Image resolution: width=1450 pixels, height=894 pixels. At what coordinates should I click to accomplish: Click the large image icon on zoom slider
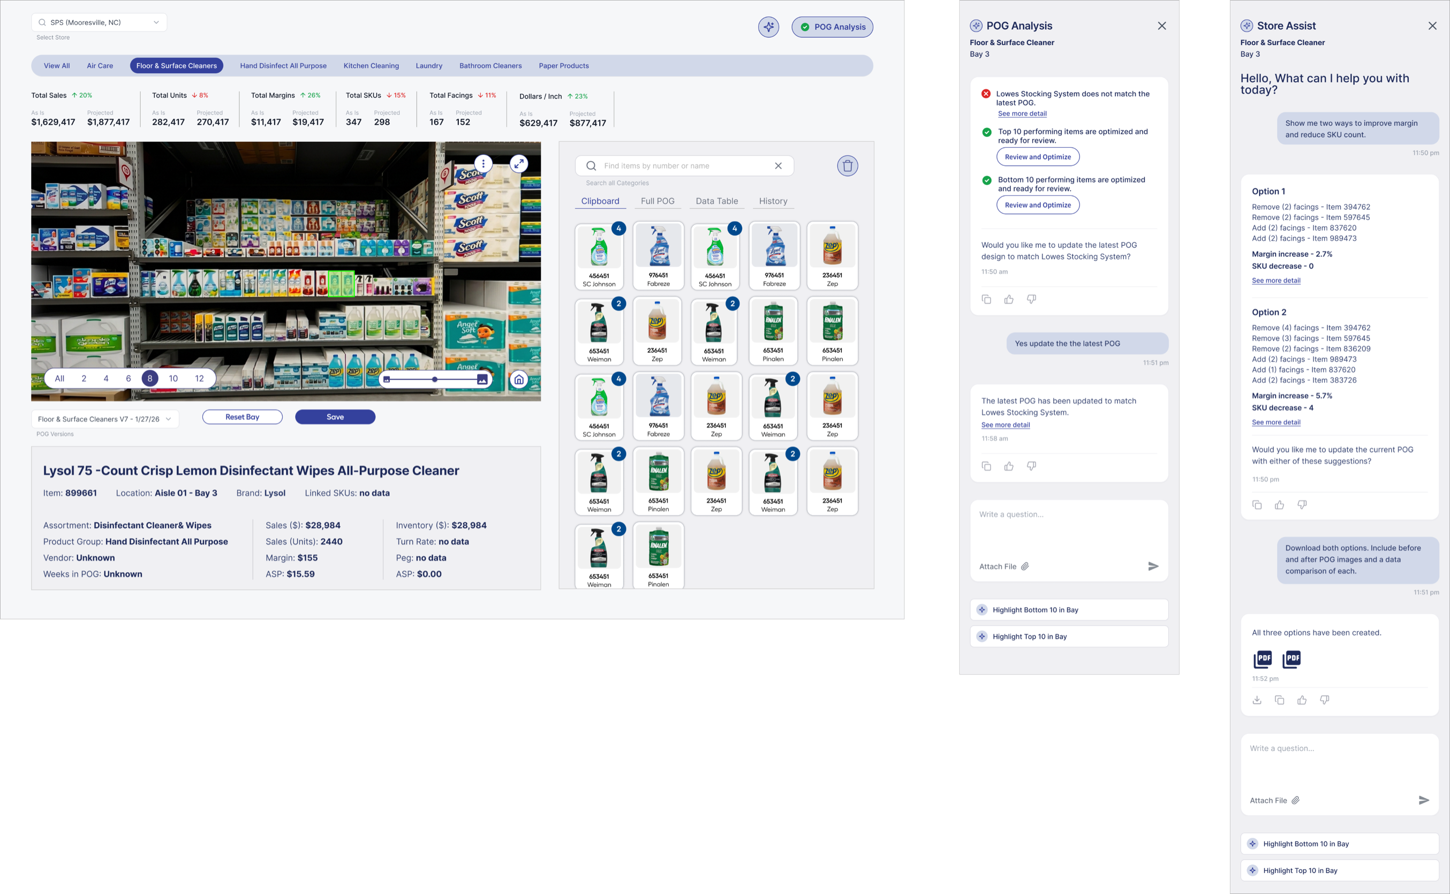click(482, 380)
